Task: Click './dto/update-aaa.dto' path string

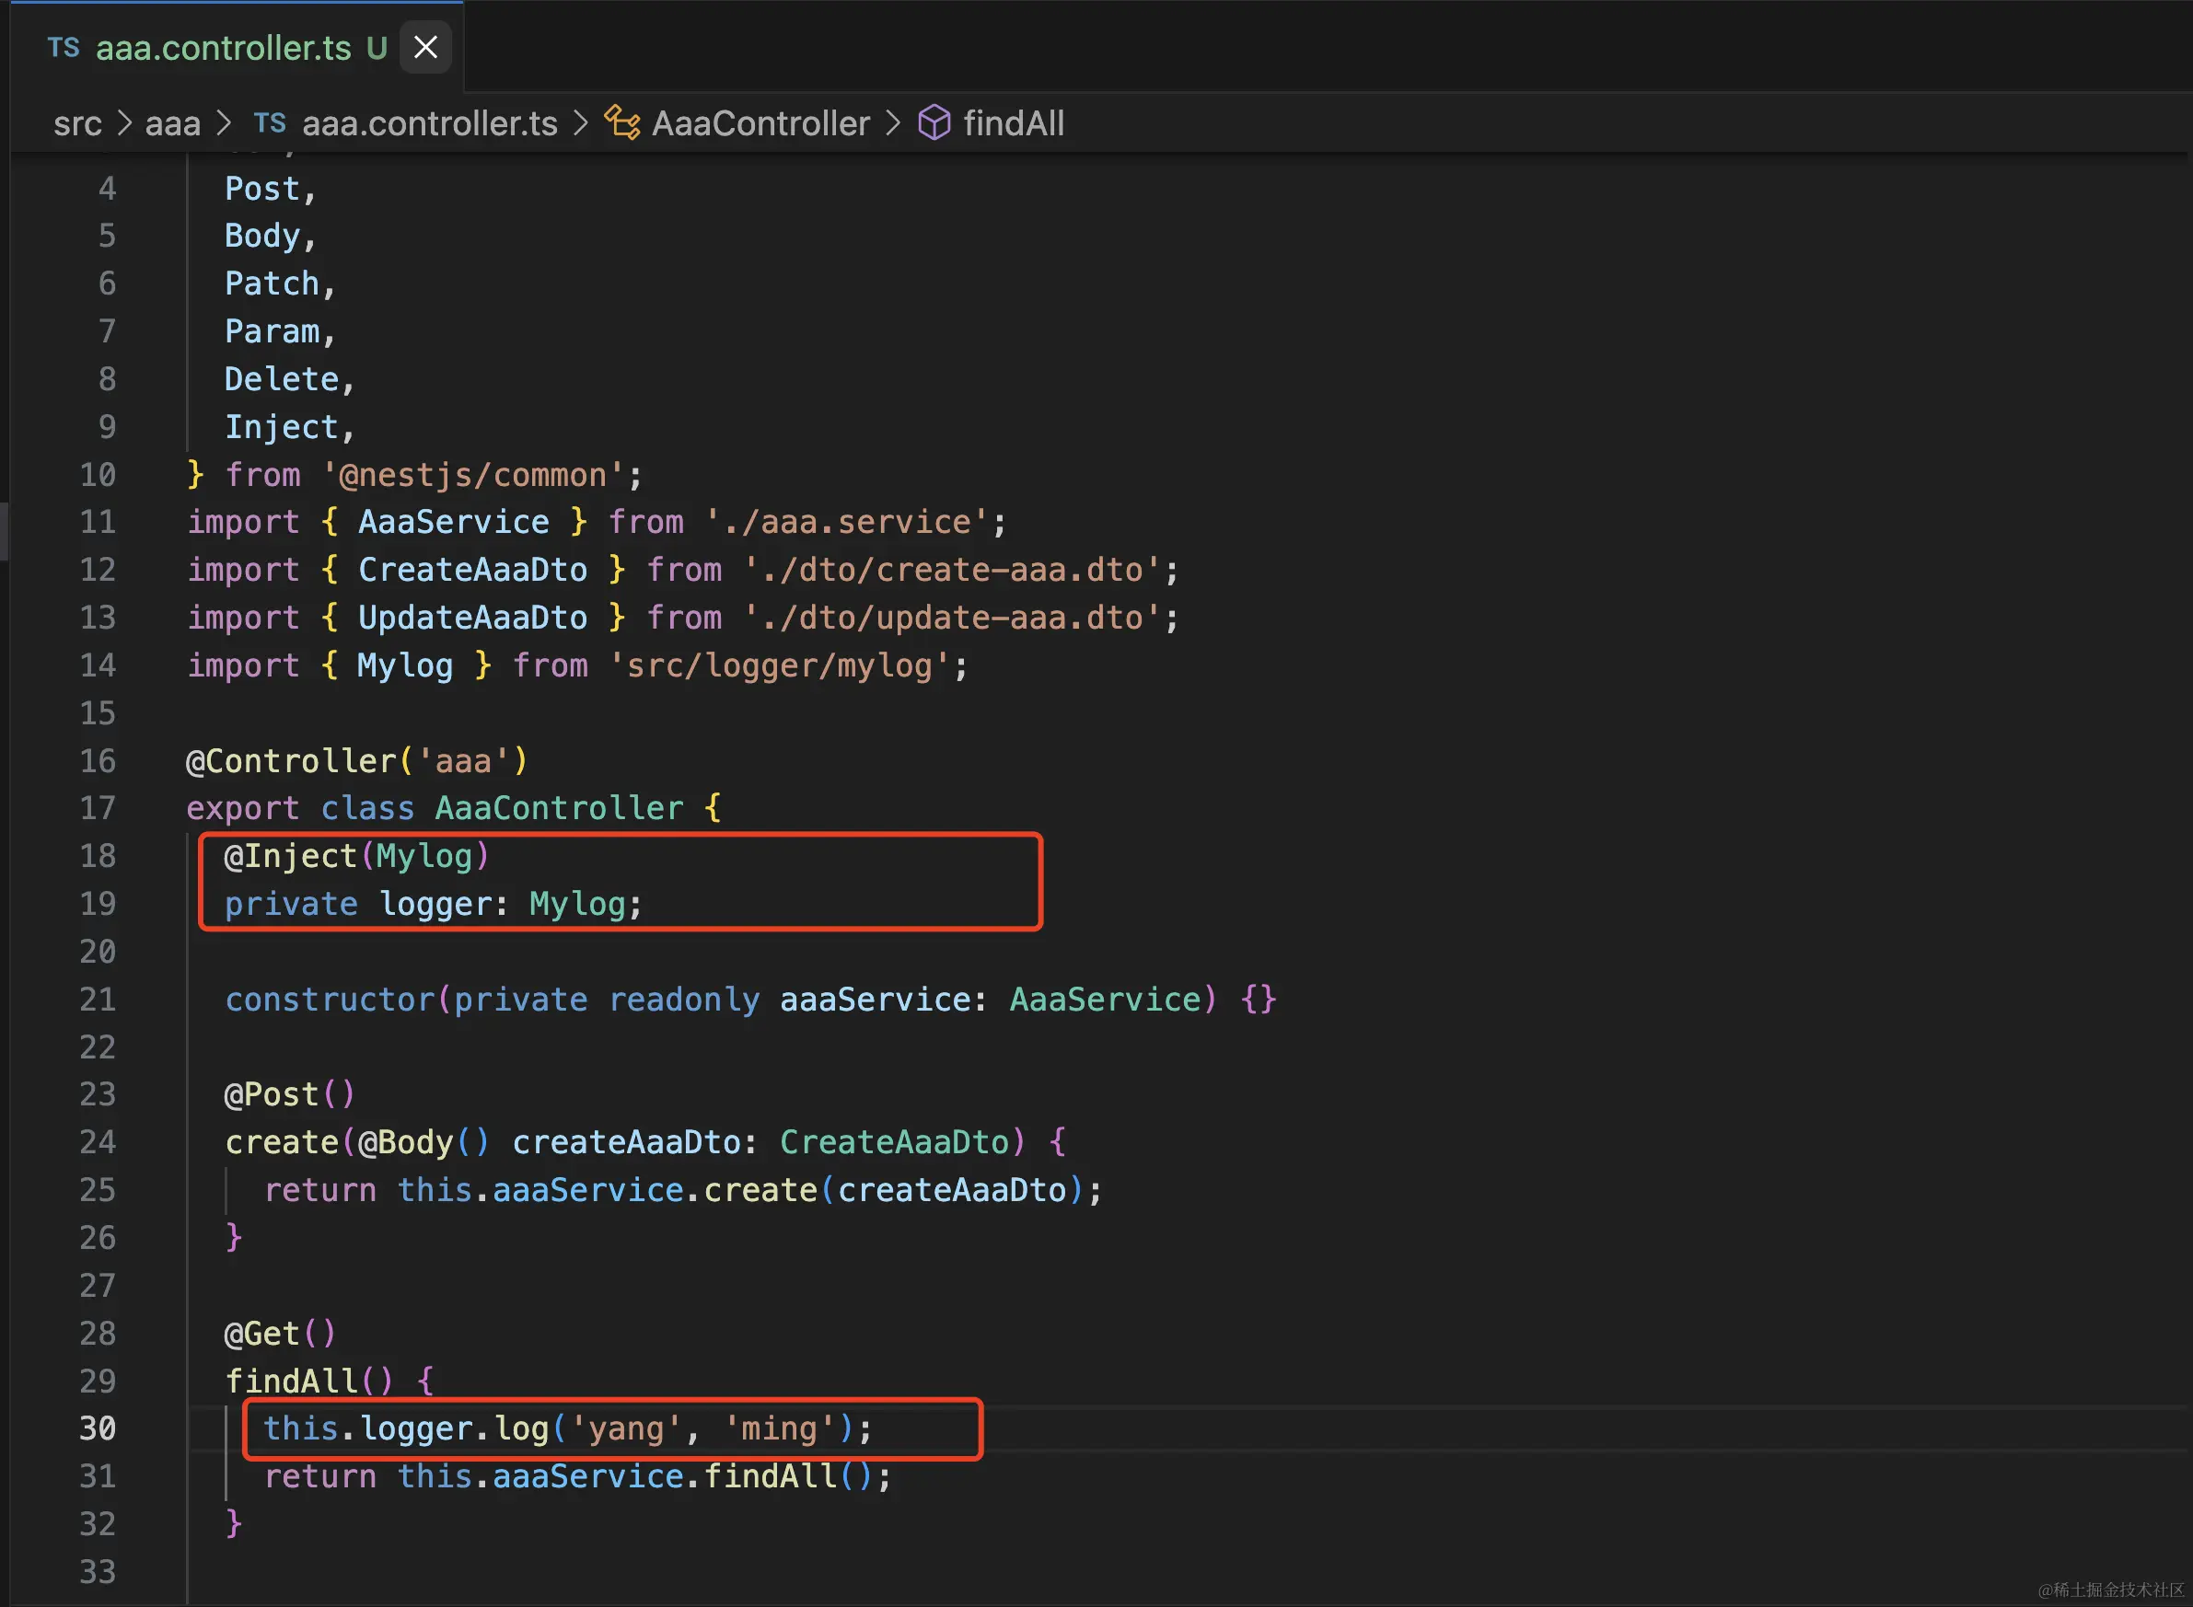Action: pos(952,618)
